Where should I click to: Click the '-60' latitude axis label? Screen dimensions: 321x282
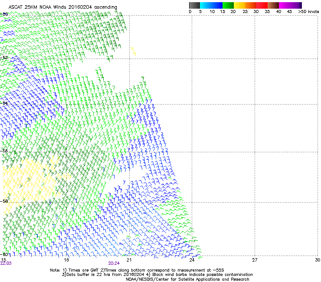point(4,254)
